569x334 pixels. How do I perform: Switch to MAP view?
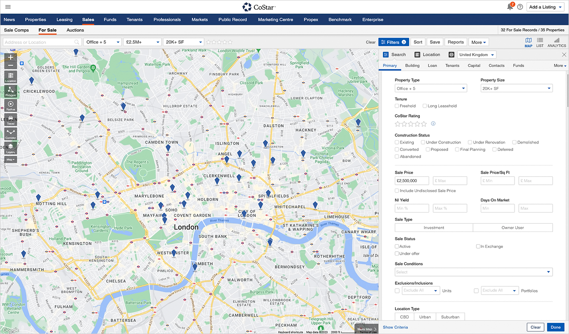coord(528,42)
